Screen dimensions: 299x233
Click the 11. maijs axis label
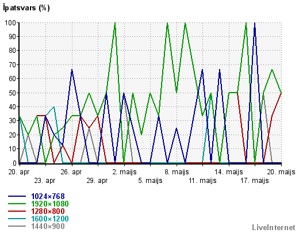coord(202,181)
